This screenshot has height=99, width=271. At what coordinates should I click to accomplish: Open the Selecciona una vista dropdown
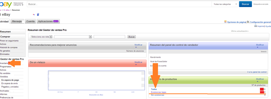click(42, 37)
